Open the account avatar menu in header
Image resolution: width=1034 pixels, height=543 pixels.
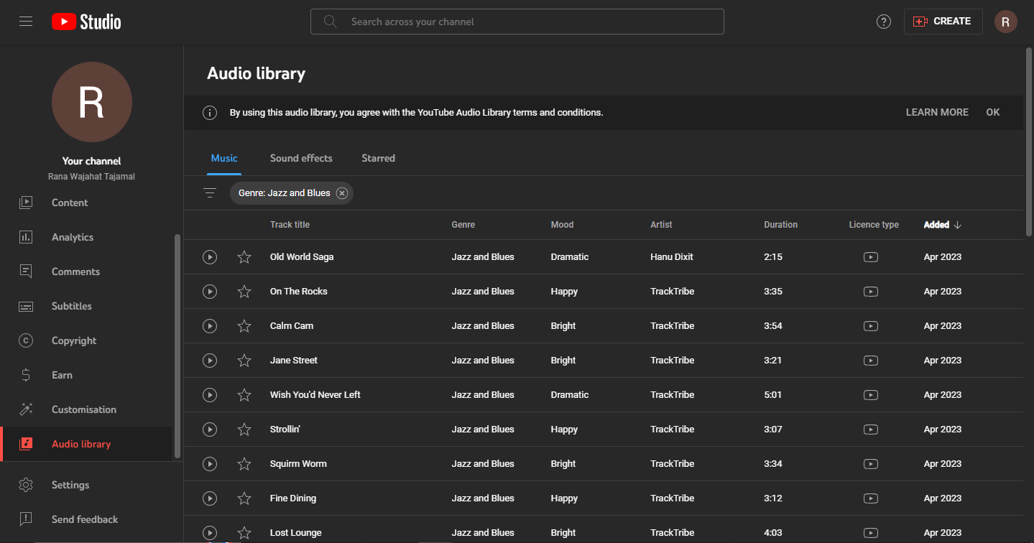coord(1005,22)
